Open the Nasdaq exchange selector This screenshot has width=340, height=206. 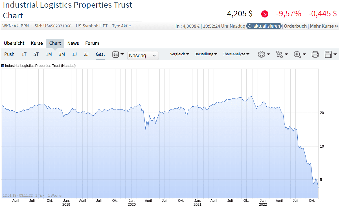point(143,56)
